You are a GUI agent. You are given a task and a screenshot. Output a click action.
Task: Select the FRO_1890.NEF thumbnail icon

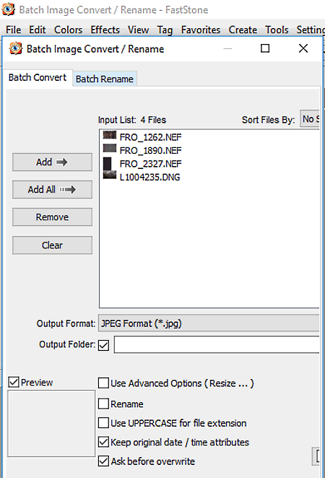pyautogui.click(x=110, y=149)
